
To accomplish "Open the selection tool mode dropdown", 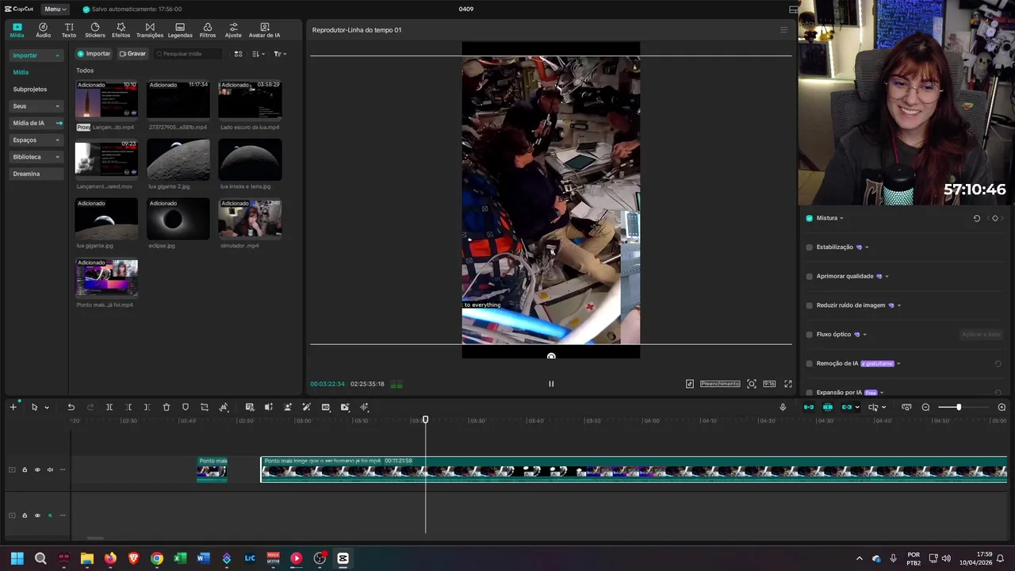I will coord(47,408).
